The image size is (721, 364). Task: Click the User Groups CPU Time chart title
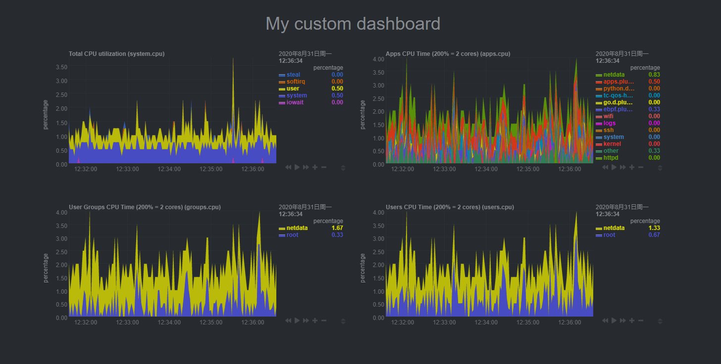pos(145,207)
